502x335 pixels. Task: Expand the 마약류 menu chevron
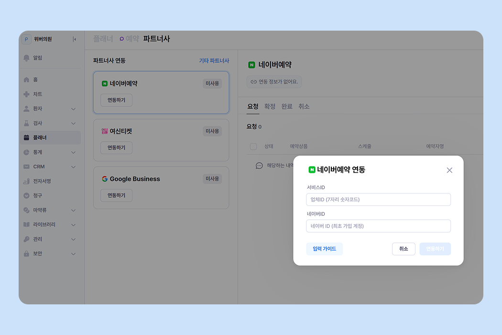pyautogui.click(x=73, y=210)
